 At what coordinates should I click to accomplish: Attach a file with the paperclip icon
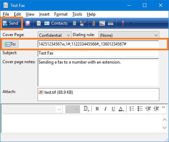[94, 23]
